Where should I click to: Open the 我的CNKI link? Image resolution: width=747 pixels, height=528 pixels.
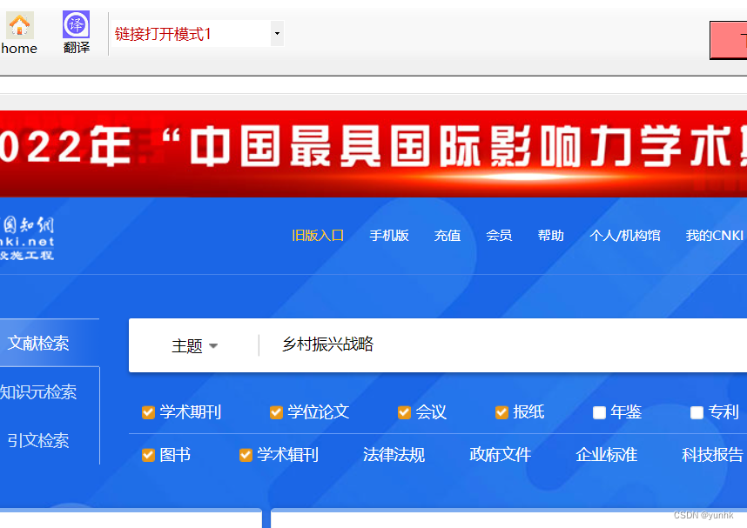[715, 236]
